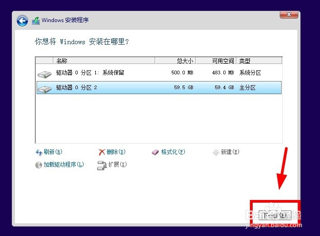Image resolution: width=320 pixels, height=236 pixels.
Task: Click the drive icon for 驱动器 0 分区 2
Action: click(x=44, y=89)
